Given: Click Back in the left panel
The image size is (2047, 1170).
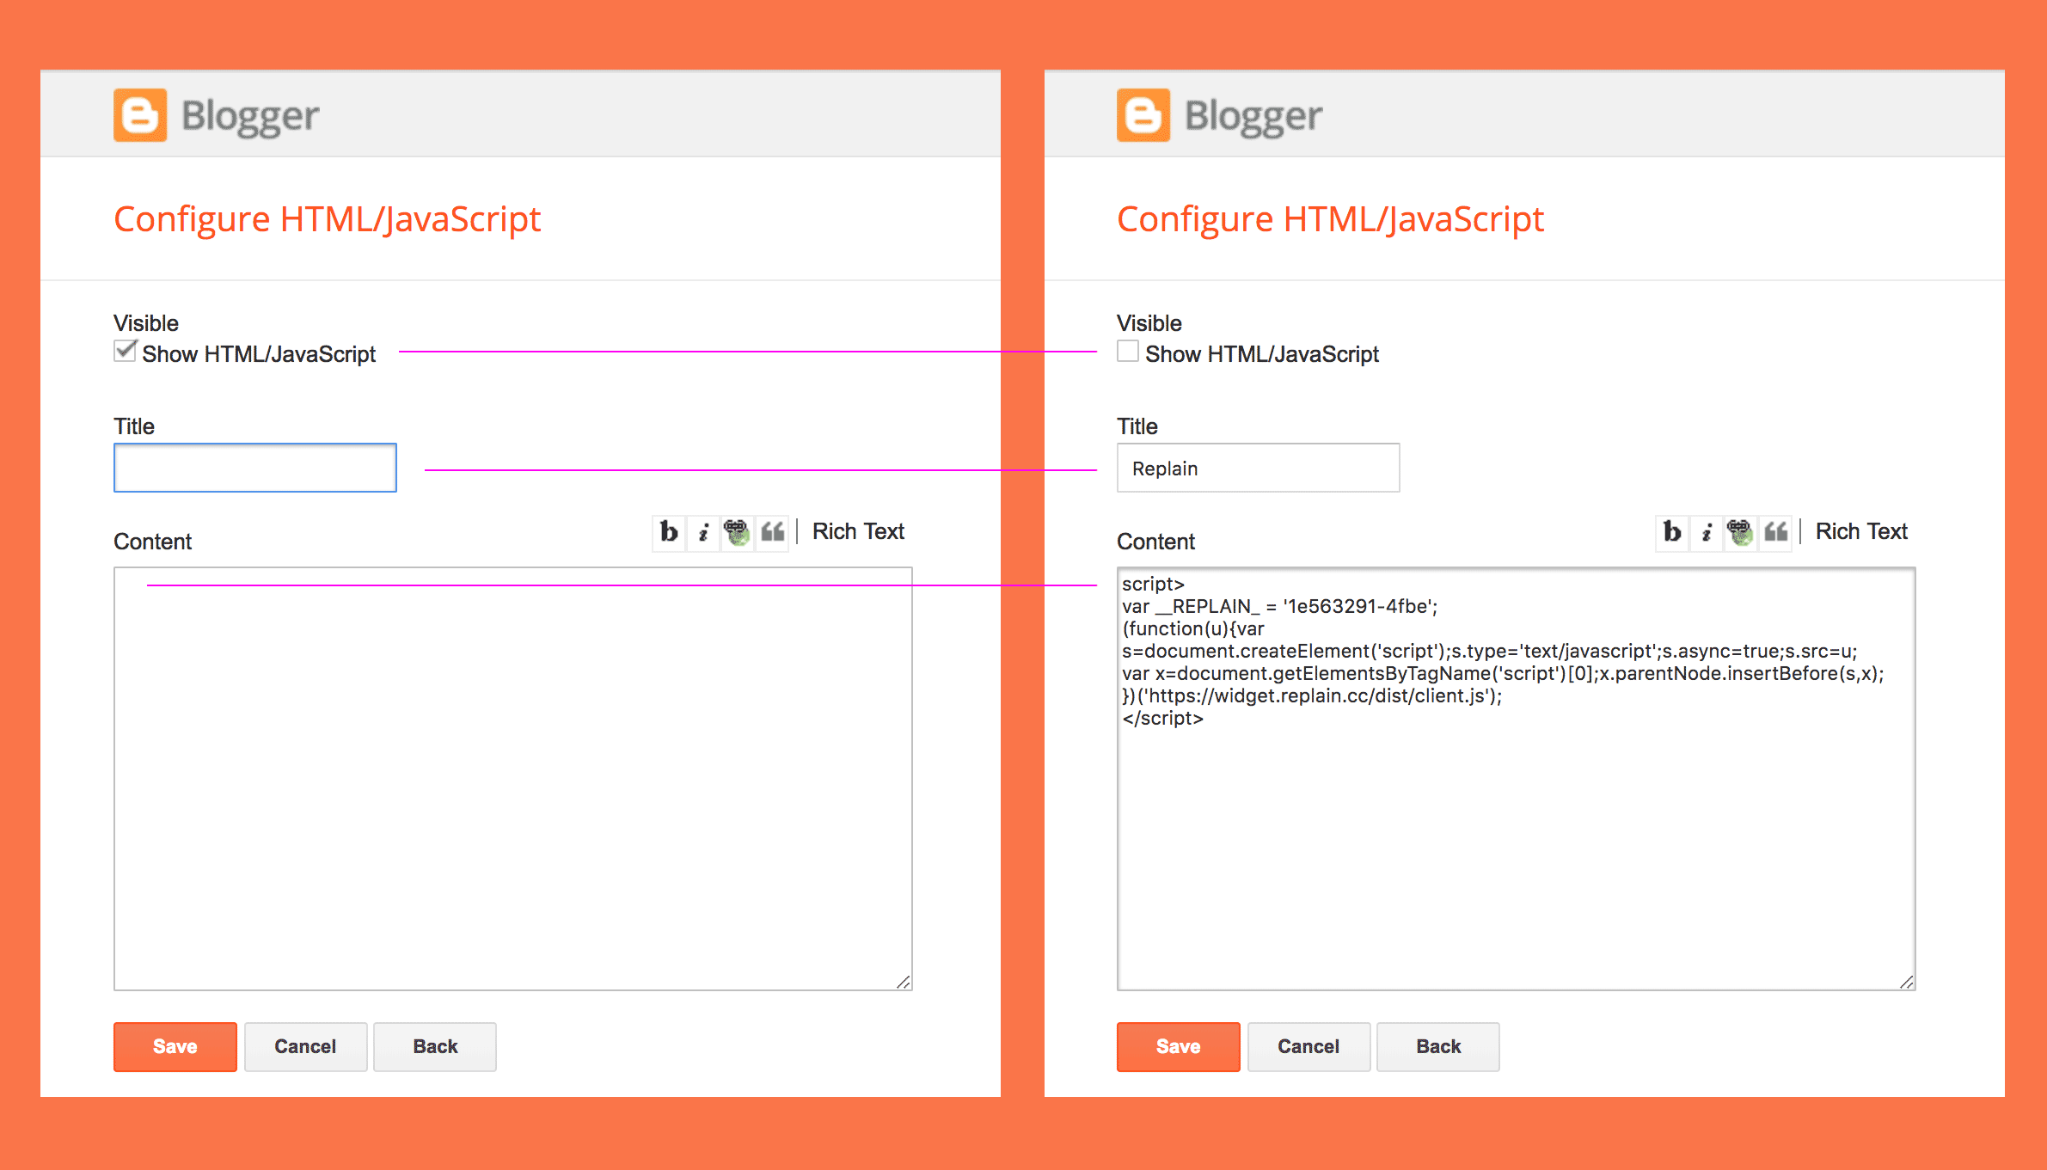Looking at the screenshot, I should 435,1046.
